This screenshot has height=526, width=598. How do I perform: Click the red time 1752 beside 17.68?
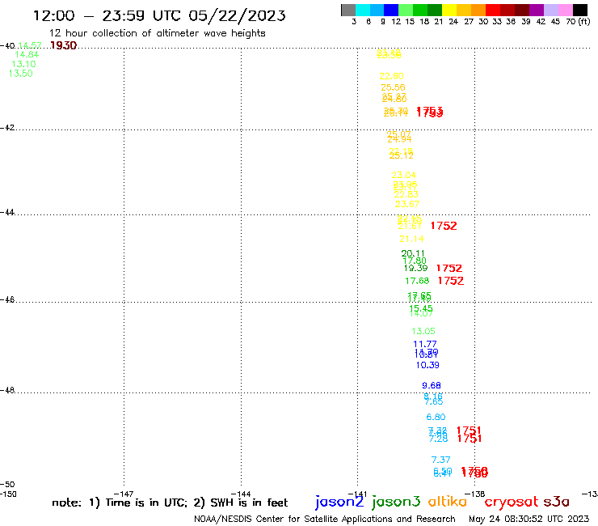[451, 281]
